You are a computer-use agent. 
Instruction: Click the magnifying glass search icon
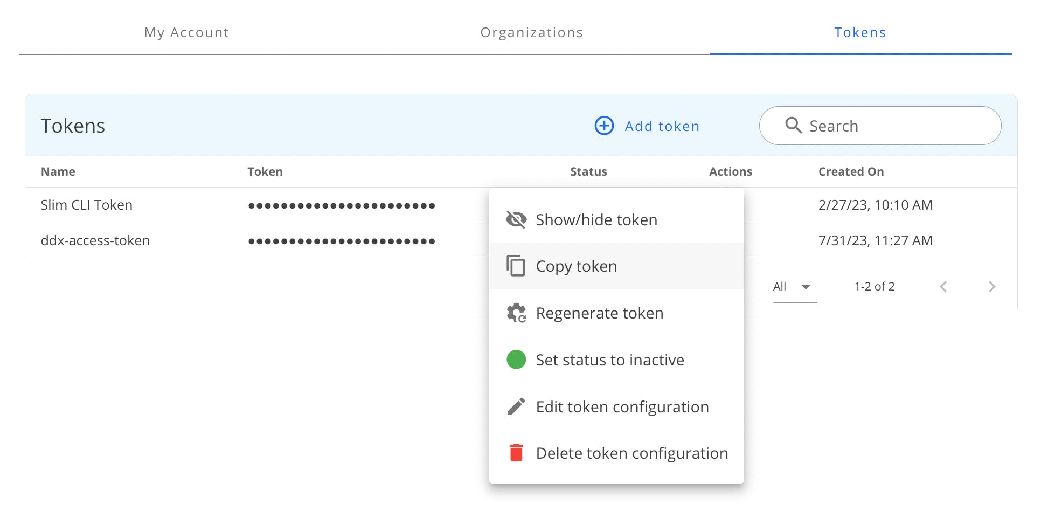pyautogui.click(x=793, y=125)
